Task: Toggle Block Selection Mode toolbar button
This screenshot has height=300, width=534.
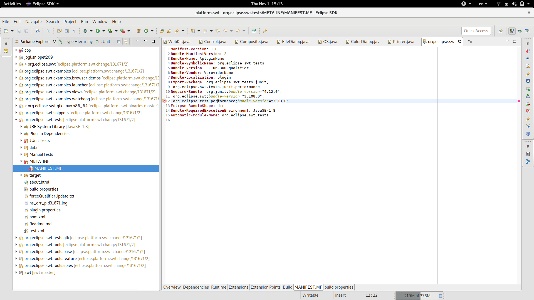Action: pos(67,31)
